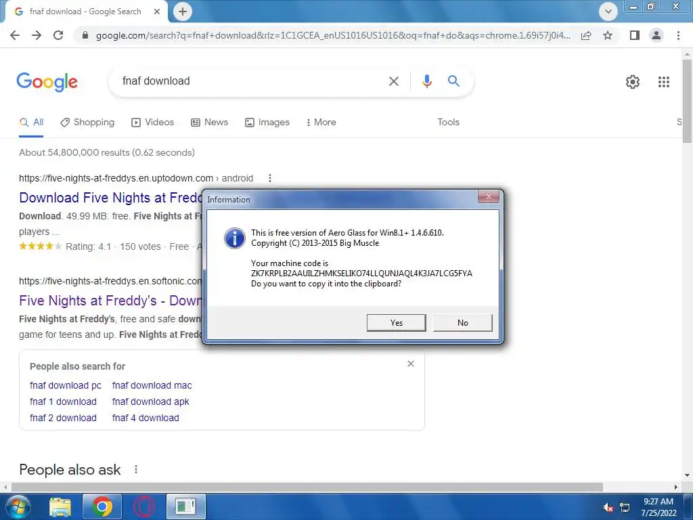Switch to the Shopping tab
The height and width of the screenshot is (520, 693).
[87, 123]
